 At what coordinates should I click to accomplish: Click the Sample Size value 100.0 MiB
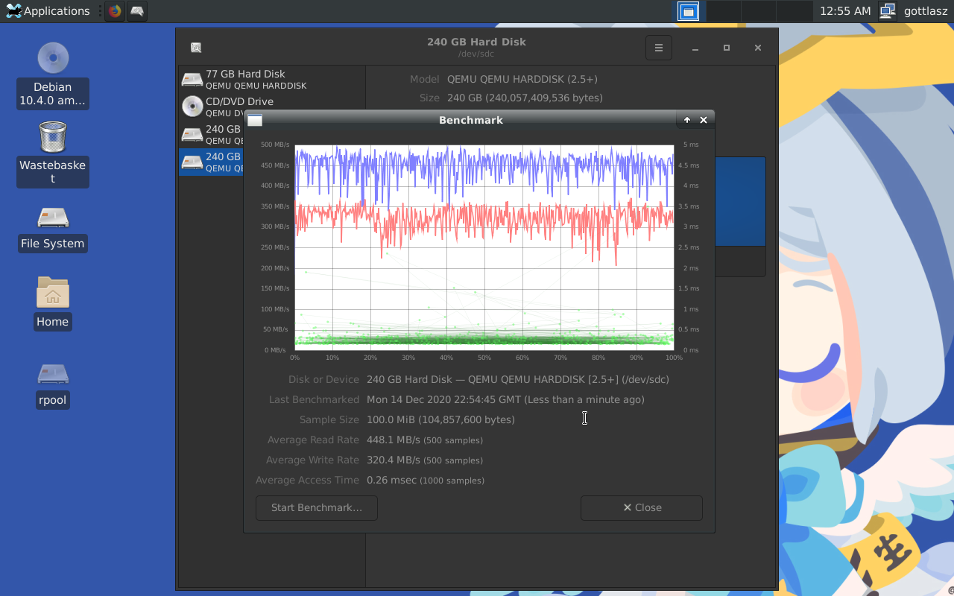tap(440, 419)
